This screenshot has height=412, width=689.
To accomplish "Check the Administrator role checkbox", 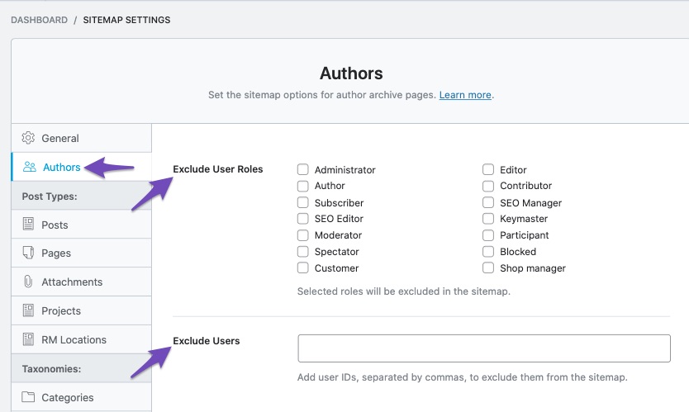I will point(302,169).
